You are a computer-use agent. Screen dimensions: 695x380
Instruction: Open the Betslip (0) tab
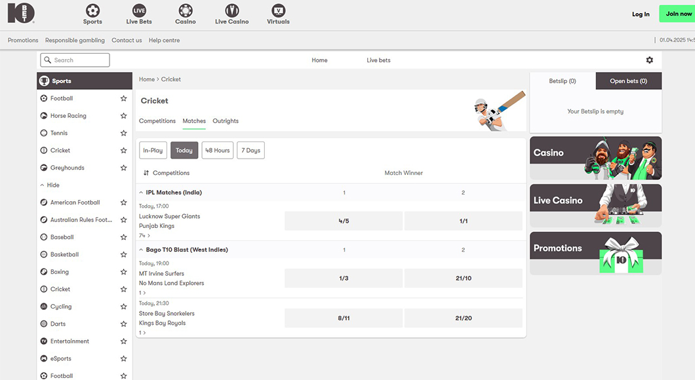pyautogui.click(x=563, y=81)
